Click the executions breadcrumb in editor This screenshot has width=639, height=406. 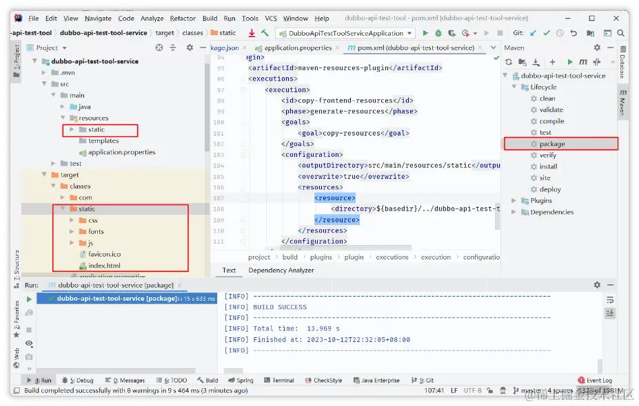392,257
